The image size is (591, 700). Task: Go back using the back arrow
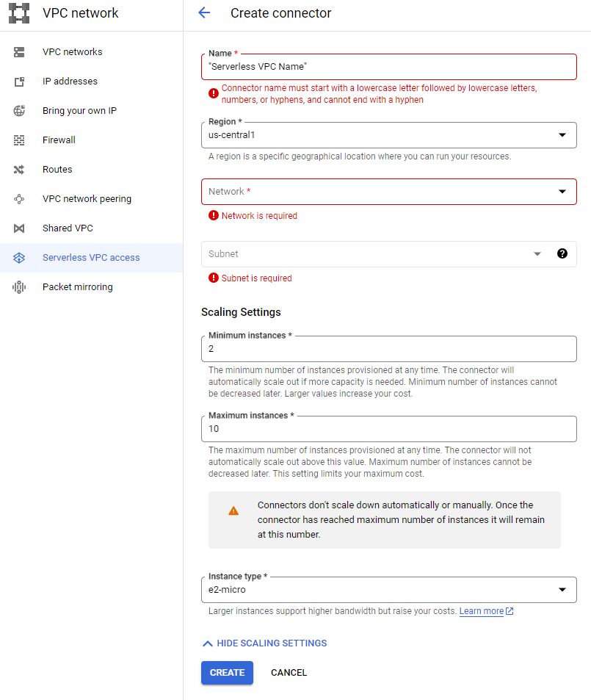204,13
